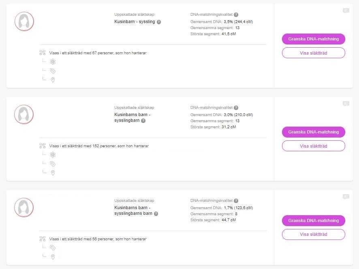Open the message icon on the second match card
Image resolution: width=359 pixels, height=269 pixels.
point(346,104)
